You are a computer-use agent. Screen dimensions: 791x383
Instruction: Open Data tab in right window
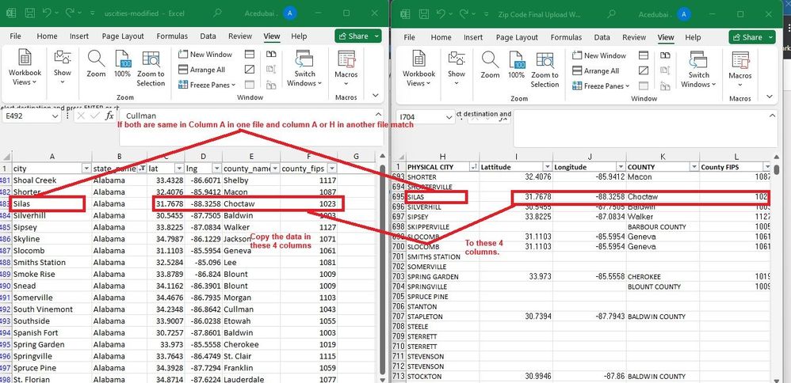pyautogui.click(x=602, y=37)
